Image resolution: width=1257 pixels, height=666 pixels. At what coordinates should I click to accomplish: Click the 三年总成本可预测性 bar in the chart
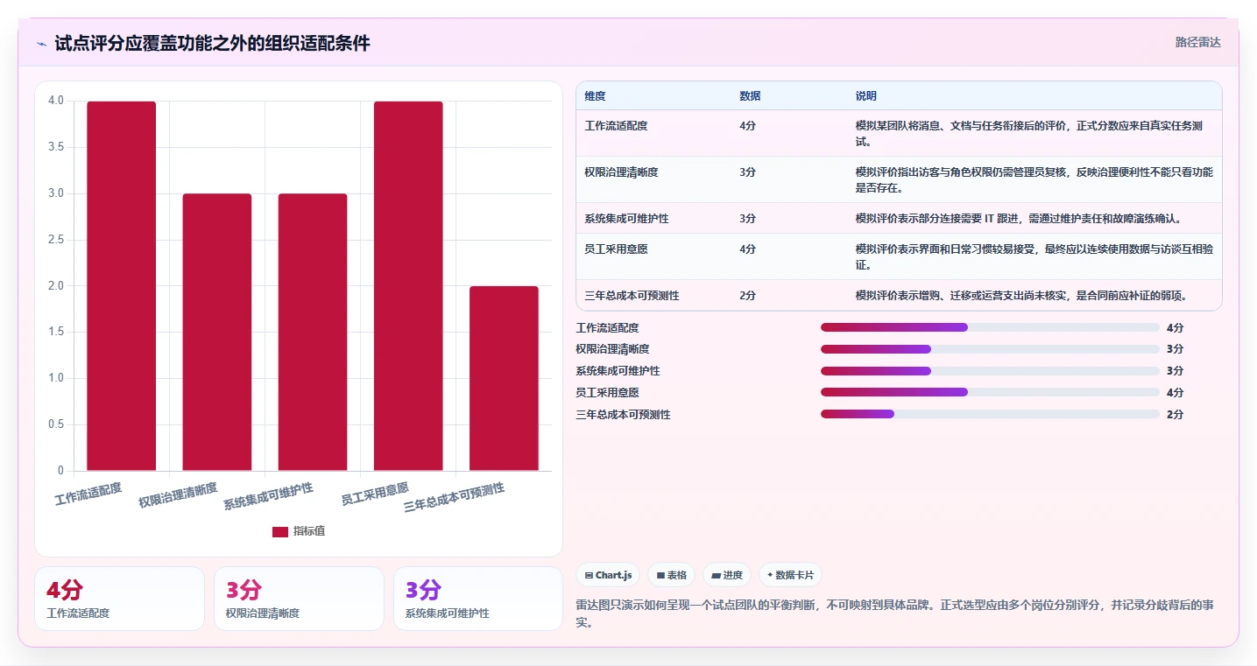[504, 378]
